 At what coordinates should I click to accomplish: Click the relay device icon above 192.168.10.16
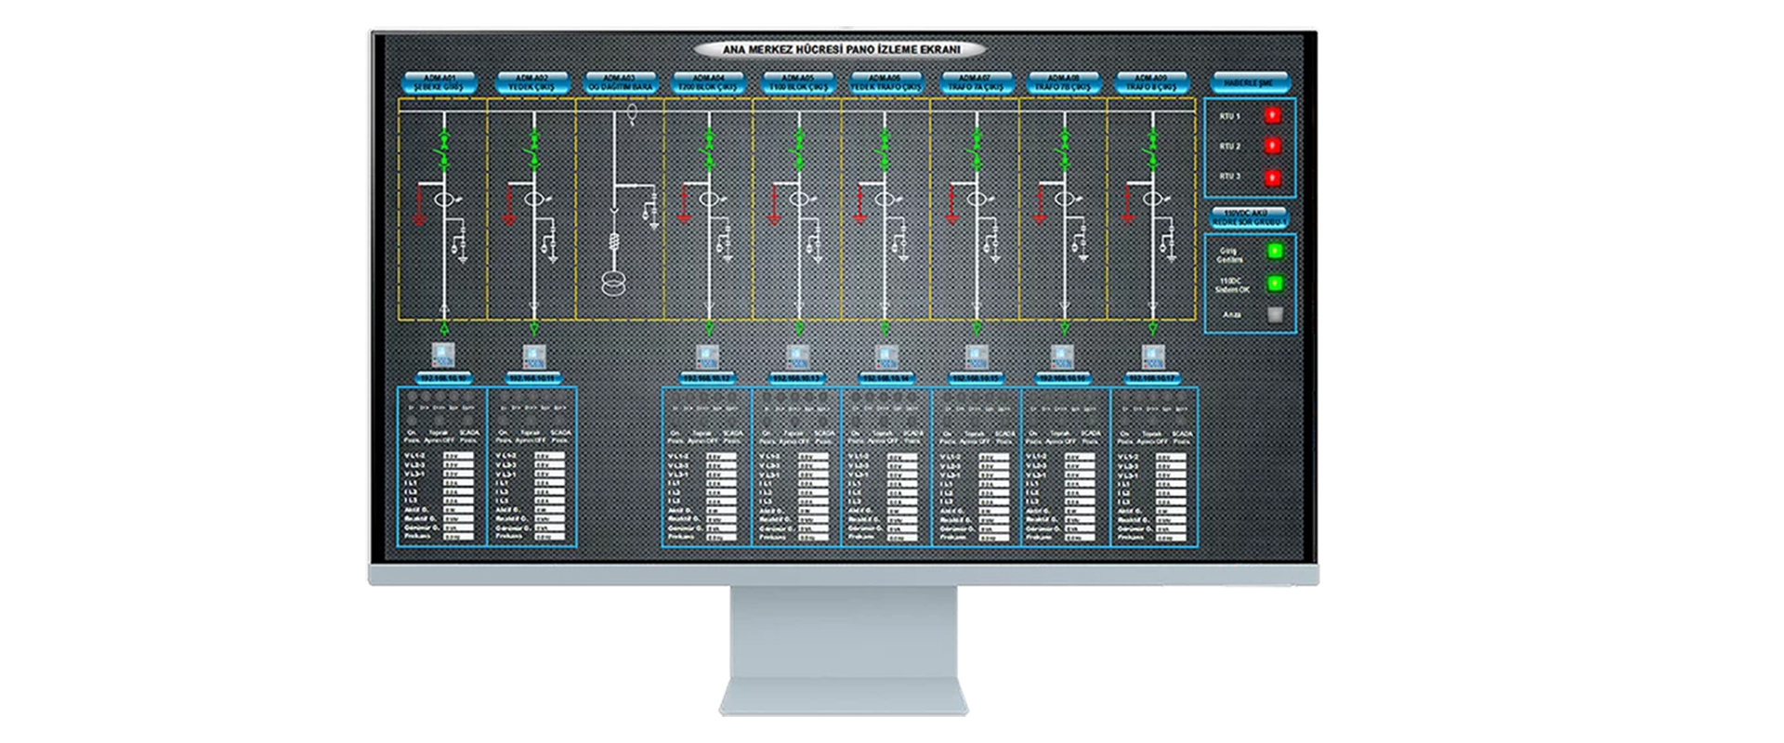1063,356
